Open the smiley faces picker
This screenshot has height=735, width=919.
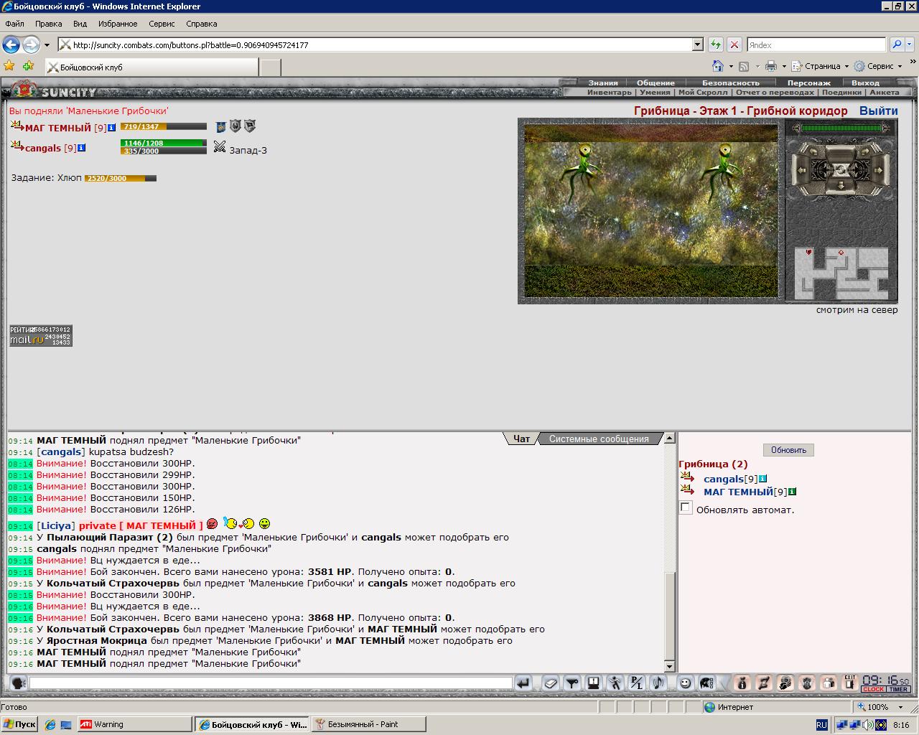click(x=686, y=683)
